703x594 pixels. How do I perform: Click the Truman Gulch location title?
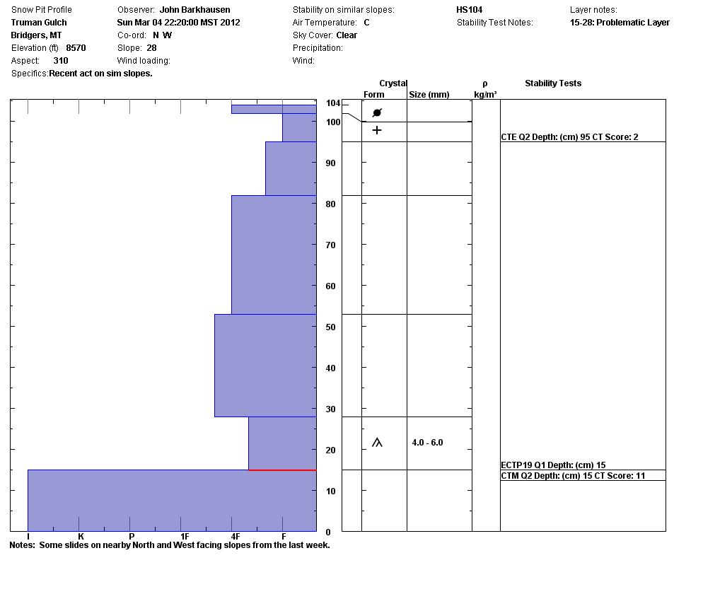coord(39,23)
